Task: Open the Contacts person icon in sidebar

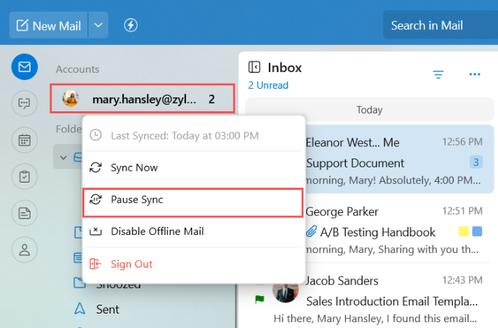Action: click(x=25, y=249)
